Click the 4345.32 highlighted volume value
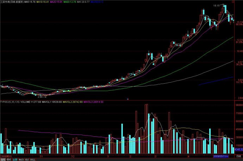 [239, 149]
